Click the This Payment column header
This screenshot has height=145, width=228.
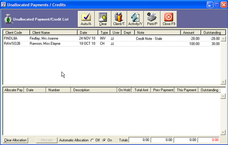[x=186, y=90]
